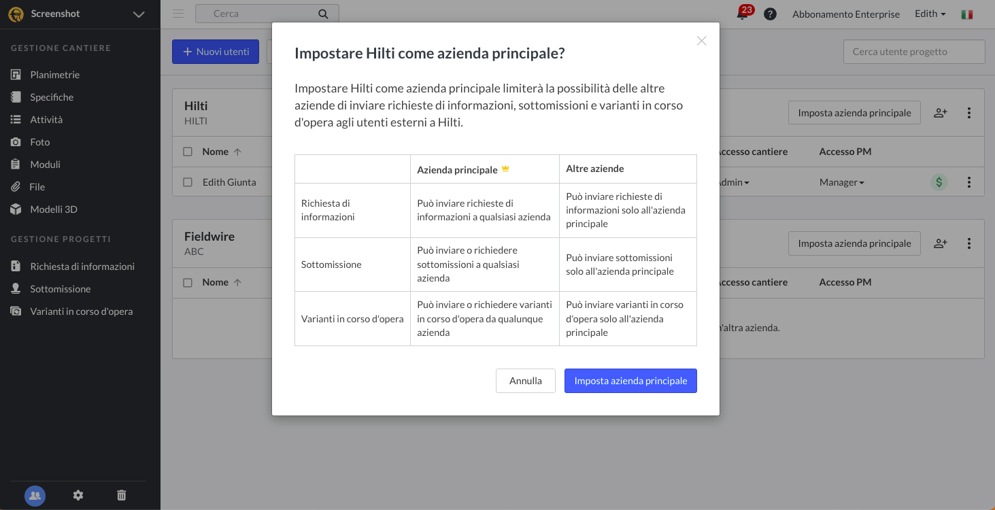The height and width of the screenshot is (510, 995).
Task: Expand the Screenshot project dropdown chevron
Action: click(139, 14)
